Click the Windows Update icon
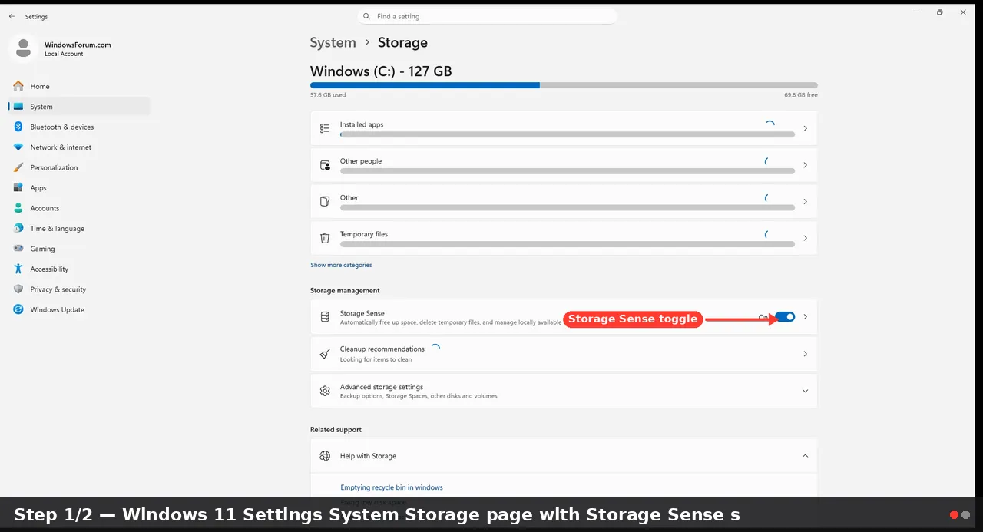 pyautogui.click(x=18, y=310)
